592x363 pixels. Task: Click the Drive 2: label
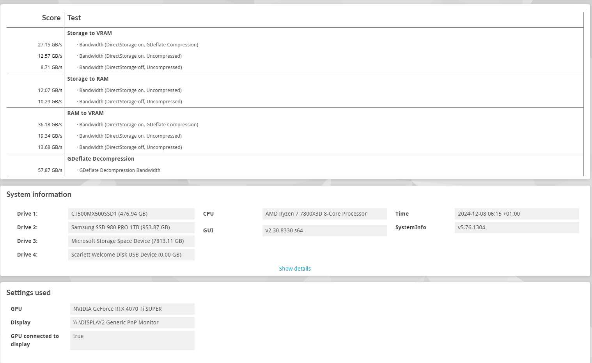click(x=27, y=227)
